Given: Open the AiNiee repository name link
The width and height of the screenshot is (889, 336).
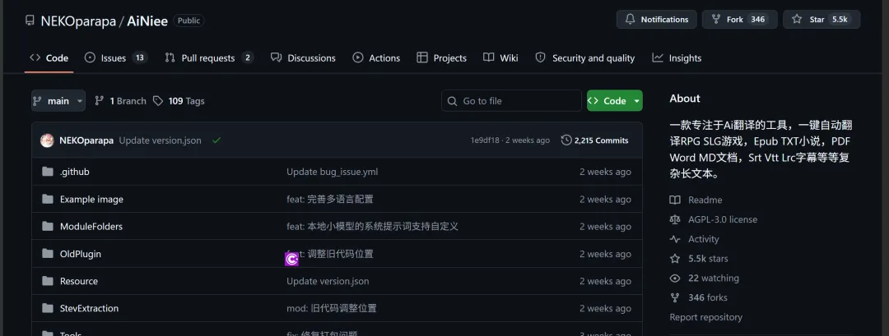Looking at the screenshot, I should point(147,21).
